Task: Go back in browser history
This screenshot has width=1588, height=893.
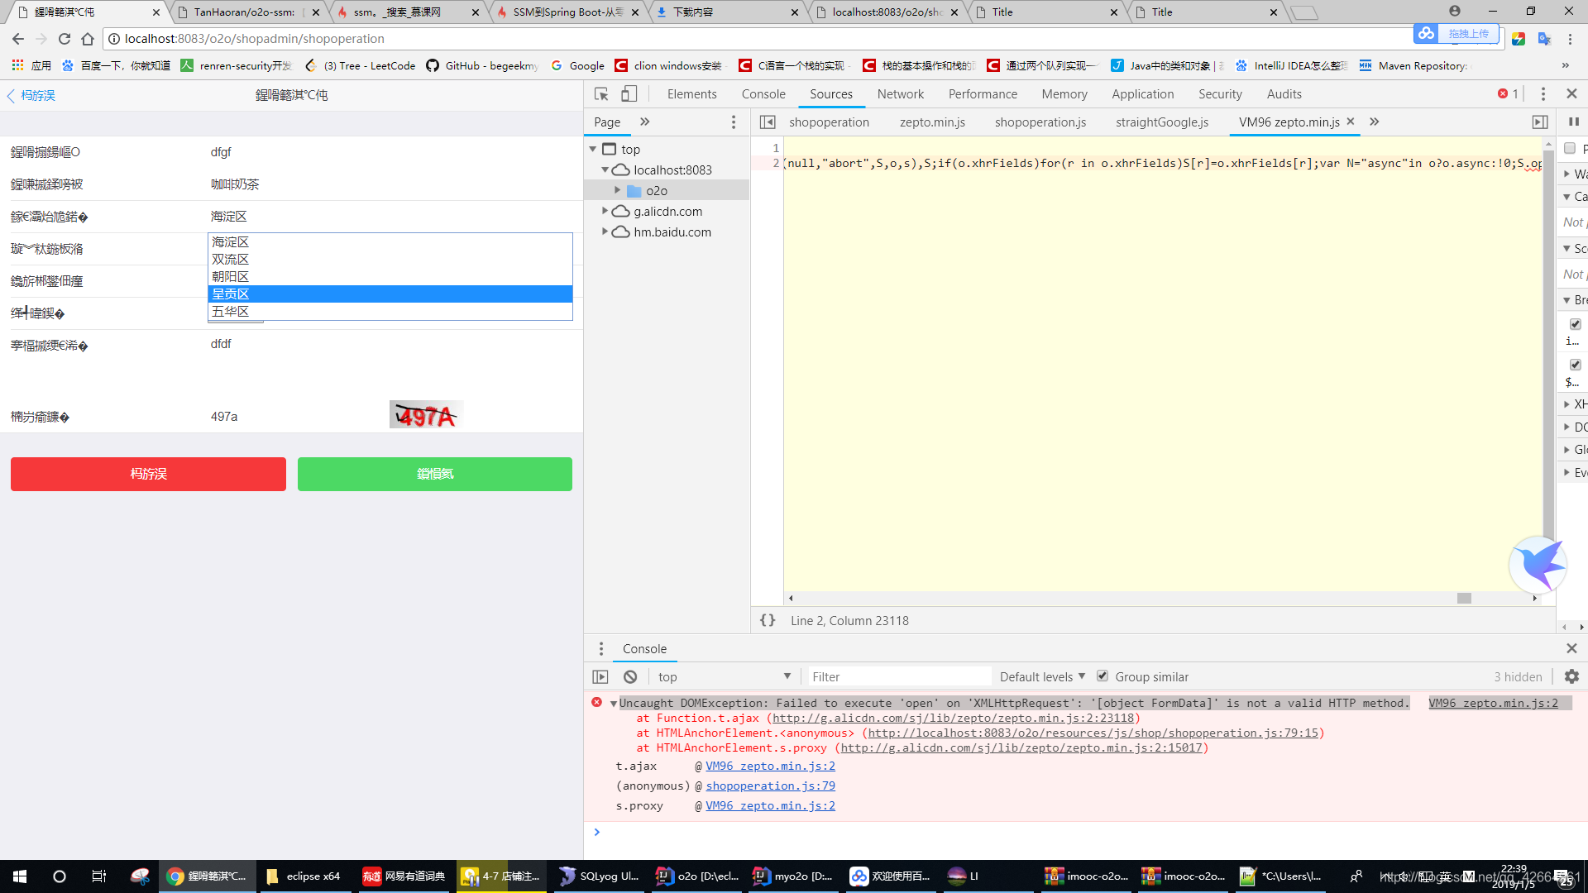Action: [x=18, y=39]
